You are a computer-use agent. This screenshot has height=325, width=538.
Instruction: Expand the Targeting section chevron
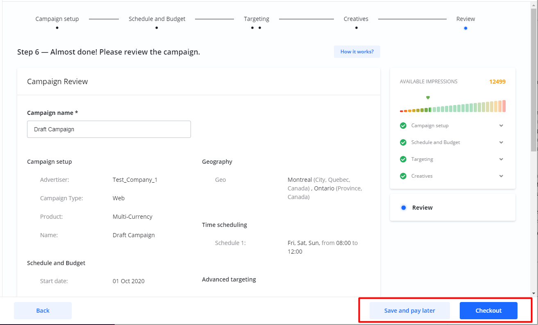click(501, 159)
